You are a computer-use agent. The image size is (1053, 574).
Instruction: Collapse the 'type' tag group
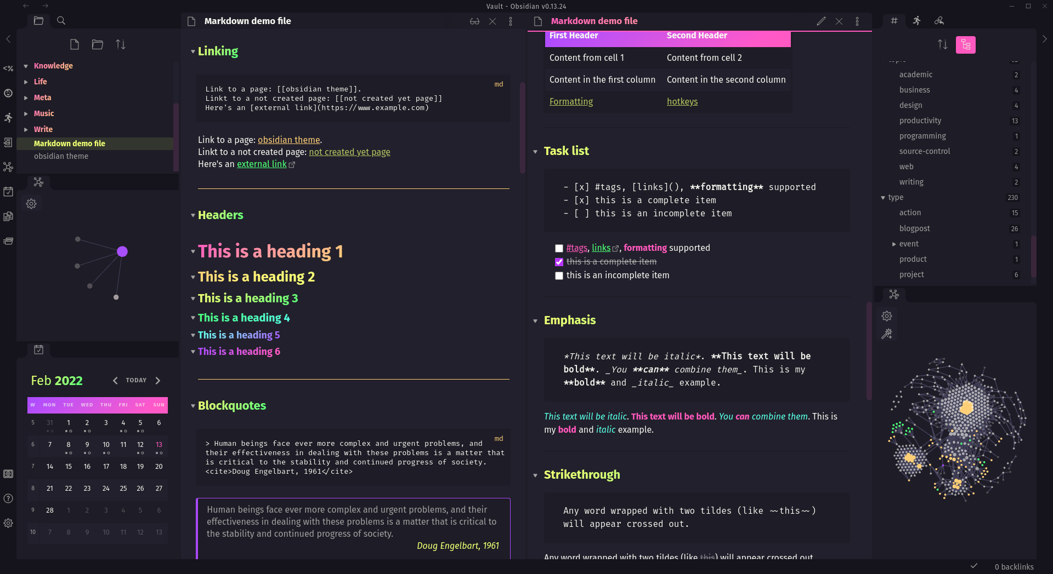pyautogui.click(x=883, y=198)
